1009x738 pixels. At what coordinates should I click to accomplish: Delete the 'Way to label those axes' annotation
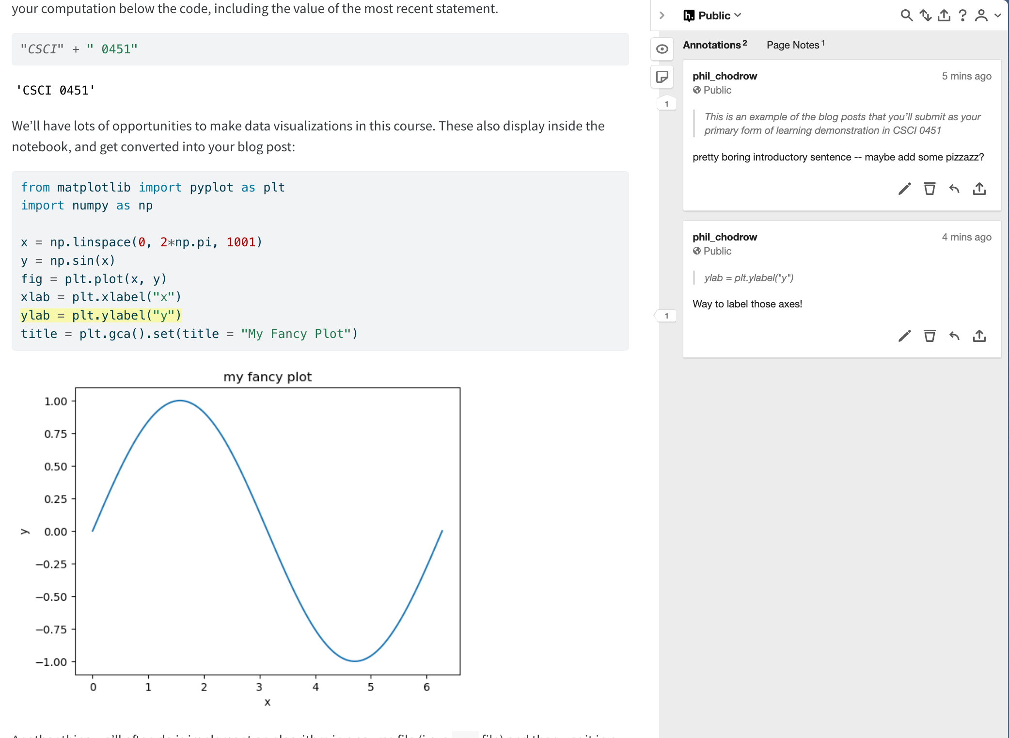pyautogui.click(x=929, y=336)
